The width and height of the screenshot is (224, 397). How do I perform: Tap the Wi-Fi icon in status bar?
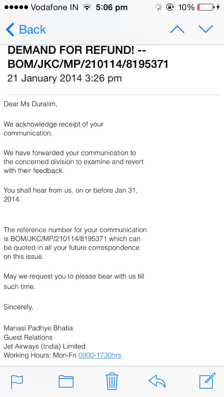(x=87, y=8)
